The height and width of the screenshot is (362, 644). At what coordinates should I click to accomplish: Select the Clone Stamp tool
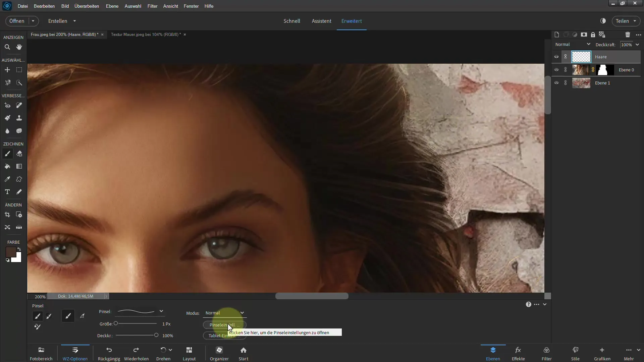(19, 118)
